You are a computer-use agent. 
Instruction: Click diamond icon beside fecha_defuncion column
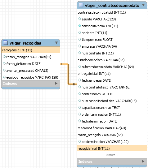coord(4,63)
